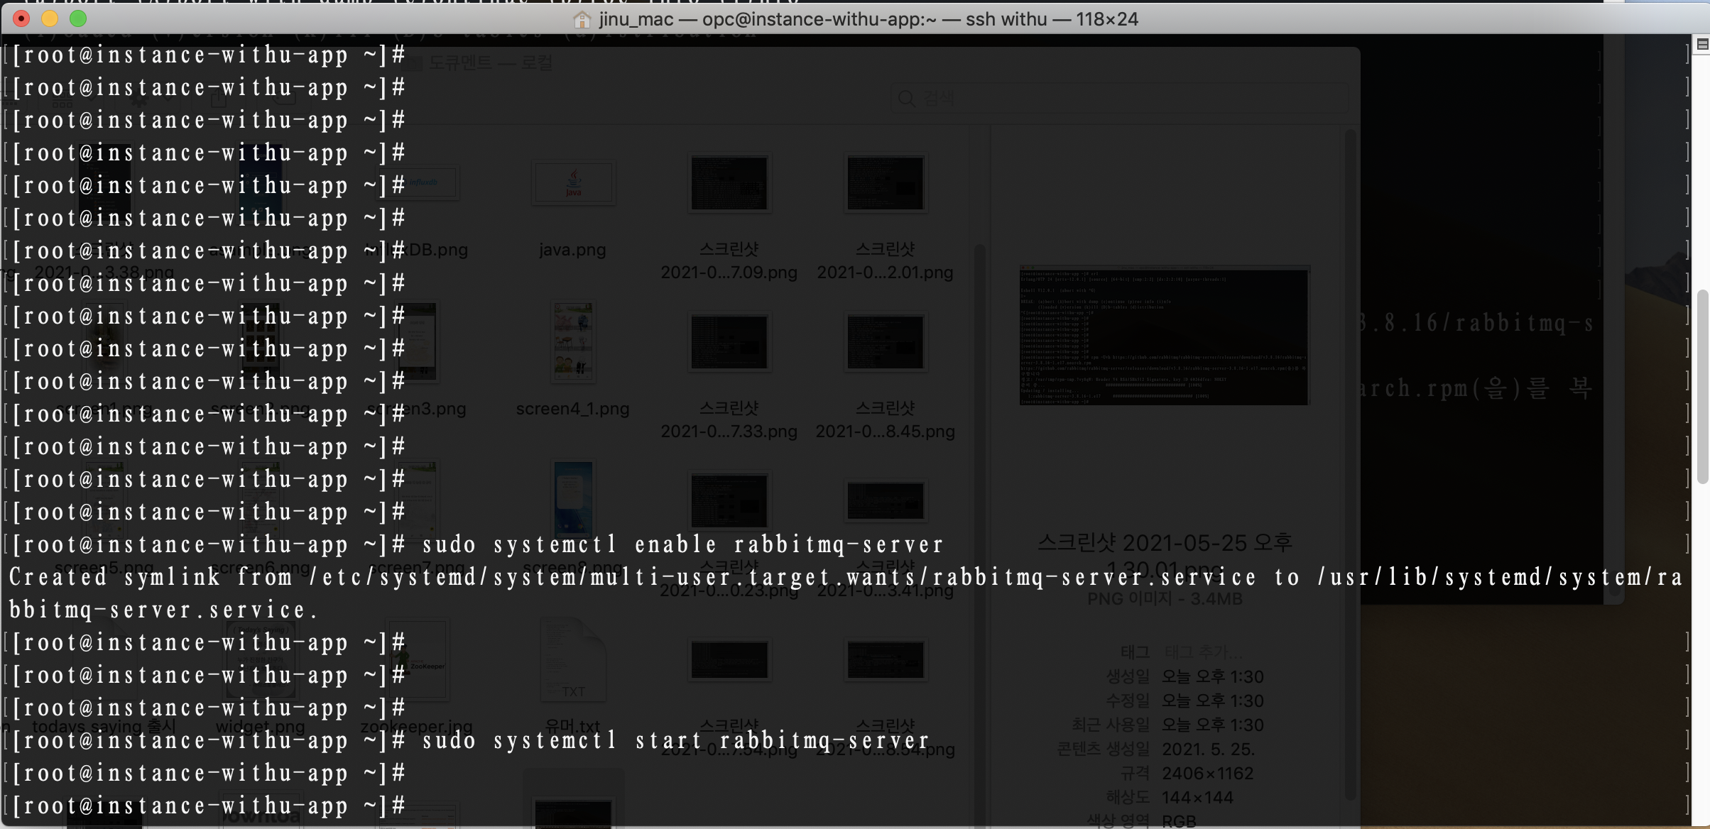Click the last prompt line at bottom
This screenshot has width=1710, height=829.
pos(209,806)
